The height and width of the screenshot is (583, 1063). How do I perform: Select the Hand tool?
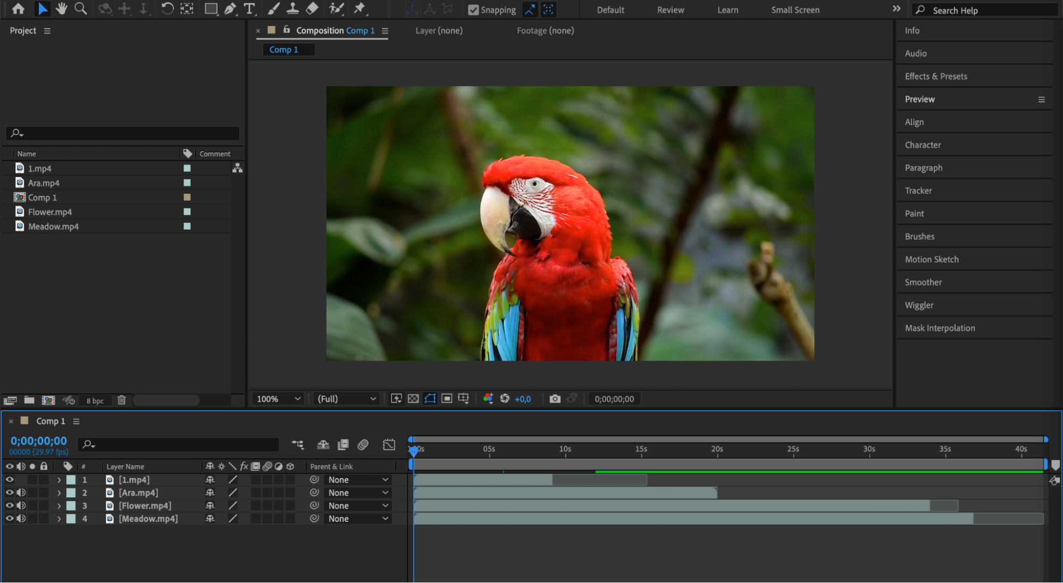(61, 9)
